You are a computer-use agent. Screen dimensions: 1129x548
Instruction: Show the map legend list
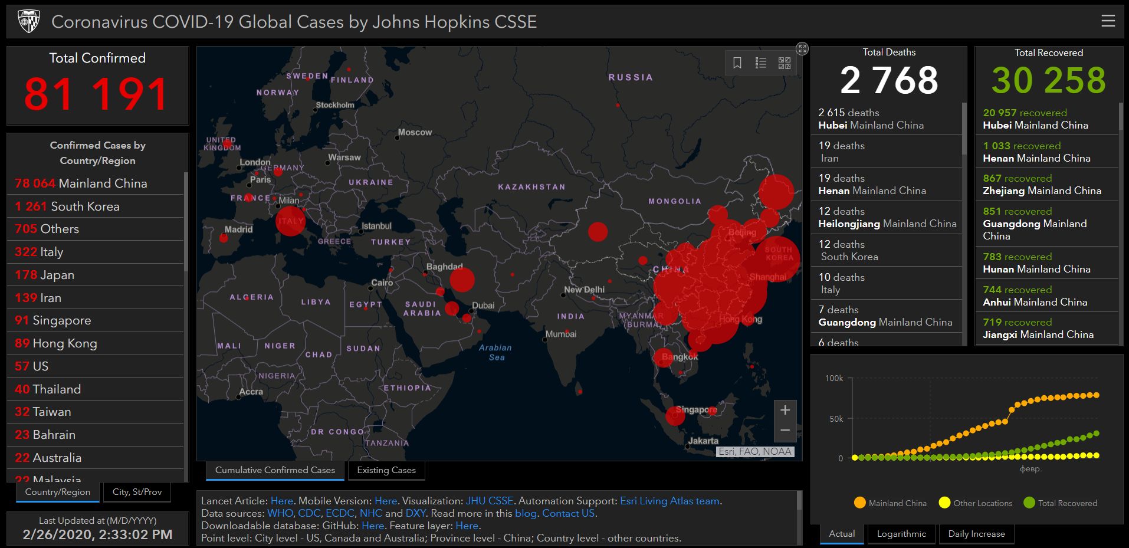761,63
